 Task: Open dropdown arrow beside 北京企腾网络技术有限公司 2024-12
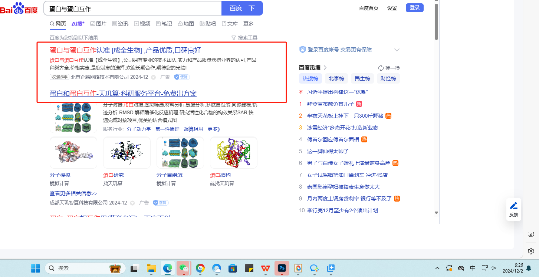tap(154, 77)
